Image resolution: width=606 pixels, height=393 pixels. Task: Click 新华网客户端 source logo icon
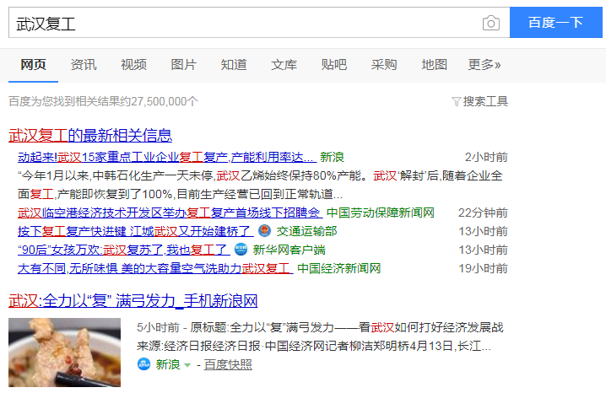[x=241, y=250]
